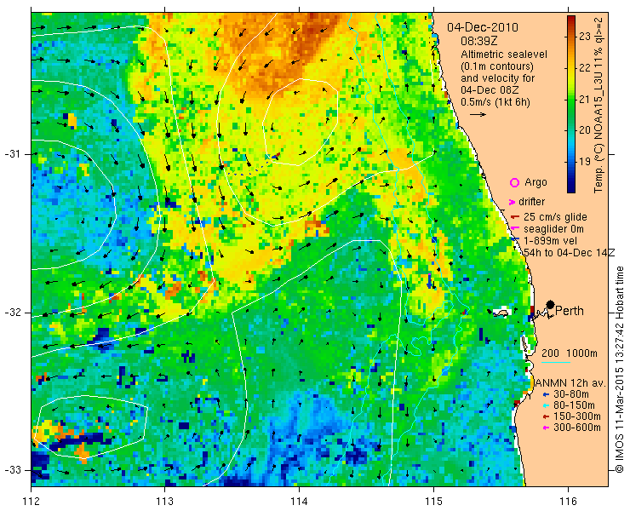Click the IMOS copyright timestamp text
630x511 pixels.
[620, 370]
